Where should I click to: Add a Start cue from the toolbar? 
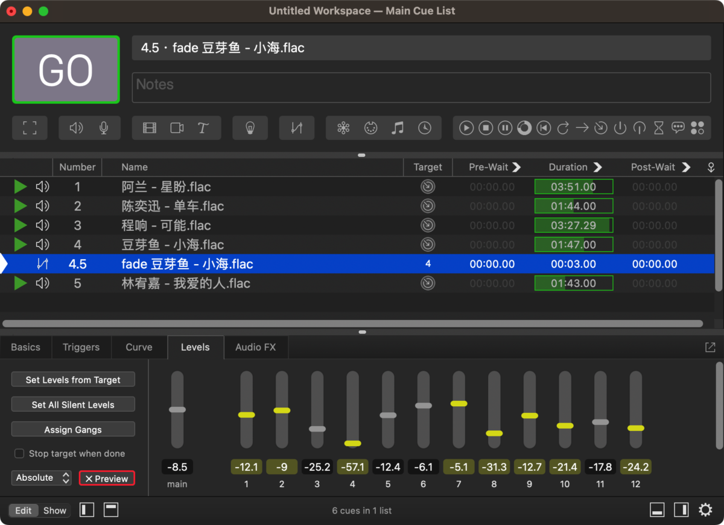pyautogui.click(x=466, y=128)
